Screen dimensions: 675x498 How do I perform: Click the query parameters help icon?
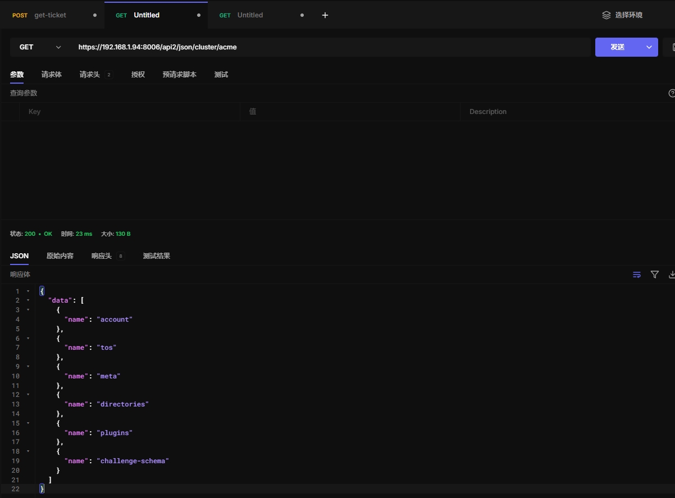coord(672,93)
